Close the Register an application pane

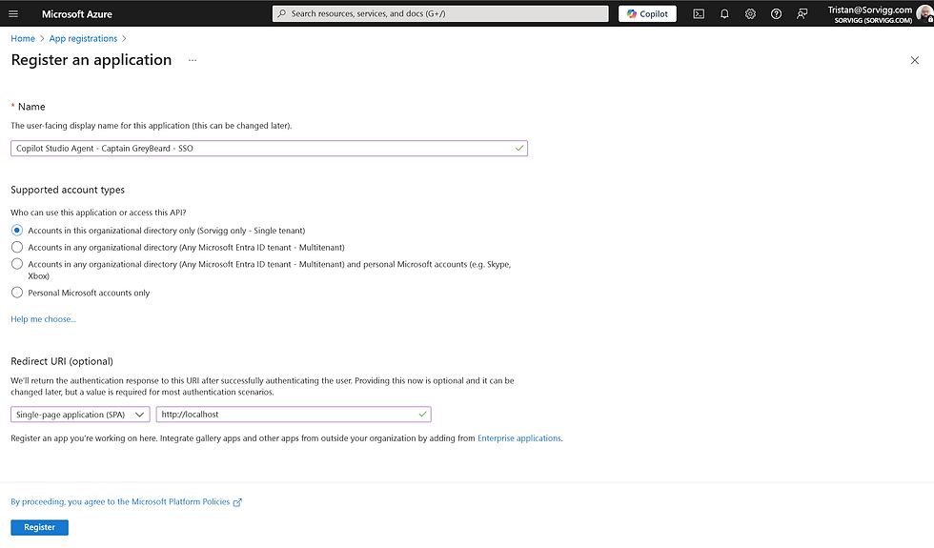pos(914,60)
